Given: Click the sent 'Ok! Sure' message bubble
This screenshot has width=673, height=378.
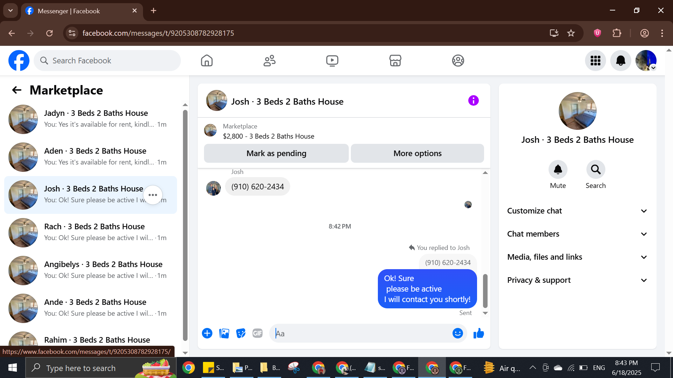Looking at the screenshot, I should pyautogui.click(x=427, y=289).
